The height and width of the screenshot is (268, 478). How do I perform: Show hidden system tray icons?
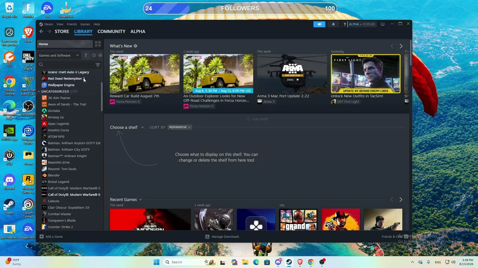tap(412, 262)
